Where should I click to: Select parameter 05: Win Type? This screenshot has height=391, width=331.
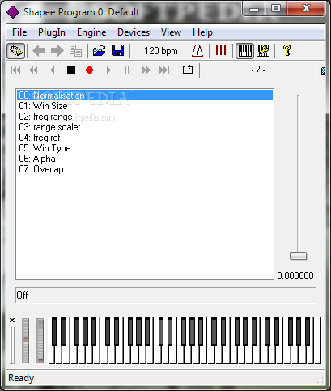tap(145, 148)
